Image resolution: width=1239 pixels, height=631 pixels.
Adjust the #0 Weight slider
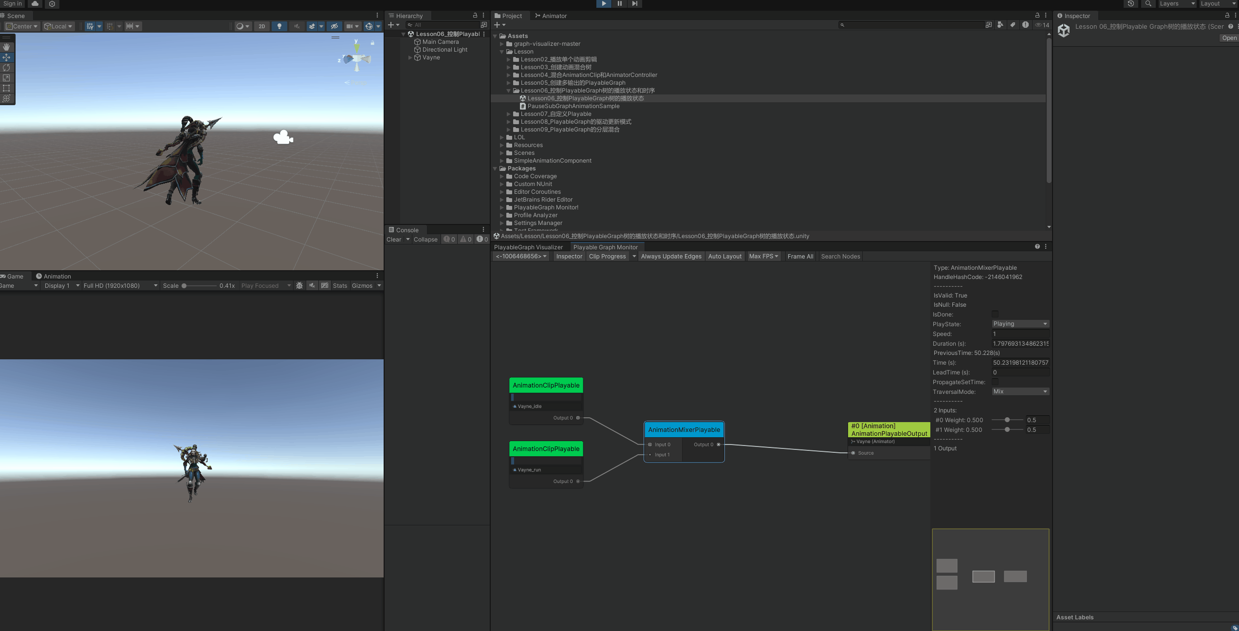pos(1007,420)
